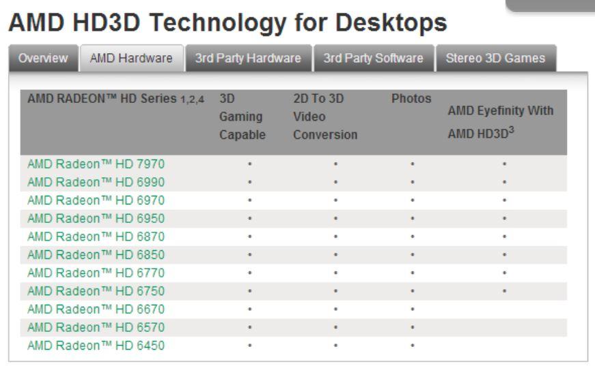Screen dimensions: 595x379
Task: Click the HD 6570 row's 2D To 3D bullet
Action: pyautogui.click(x=335, y=327)
